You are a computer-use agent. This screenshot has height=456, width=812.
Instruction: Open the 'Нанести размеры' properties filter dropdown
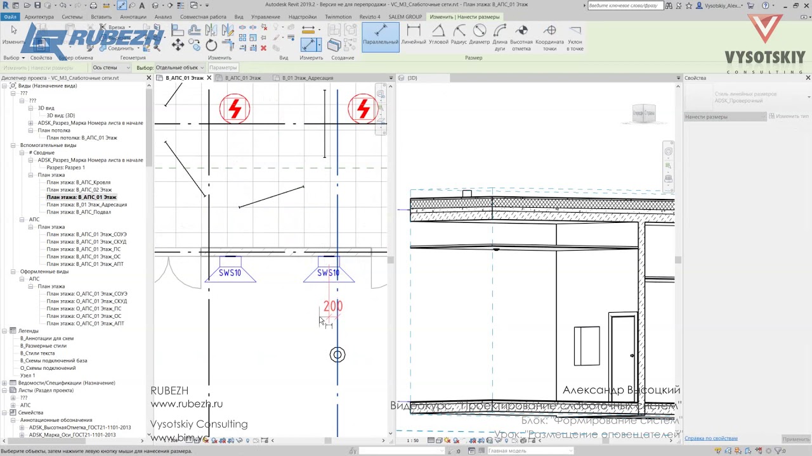click(725, 117)
